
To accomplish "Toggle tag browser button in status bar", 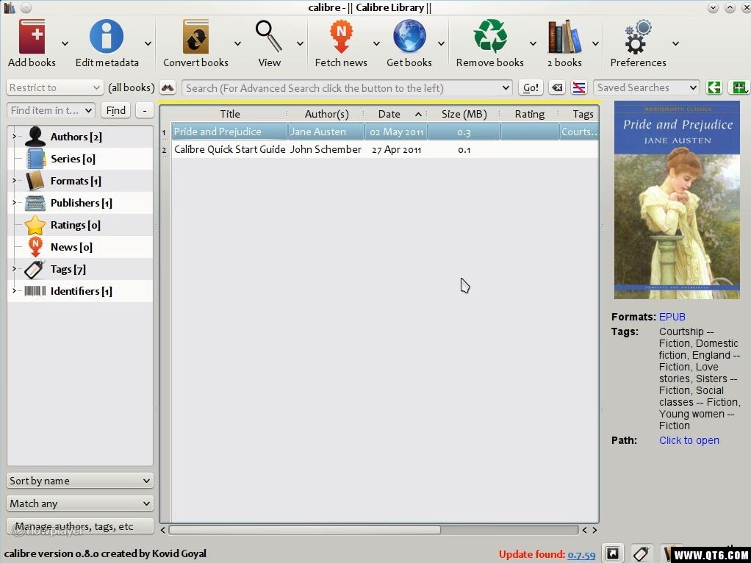I will (x=642, y=553).
